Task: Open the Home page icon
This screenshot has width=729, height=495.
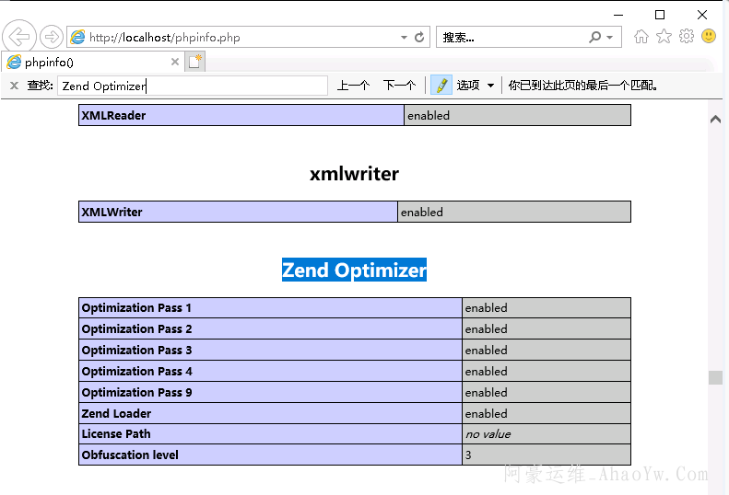Action: [641, 37]
